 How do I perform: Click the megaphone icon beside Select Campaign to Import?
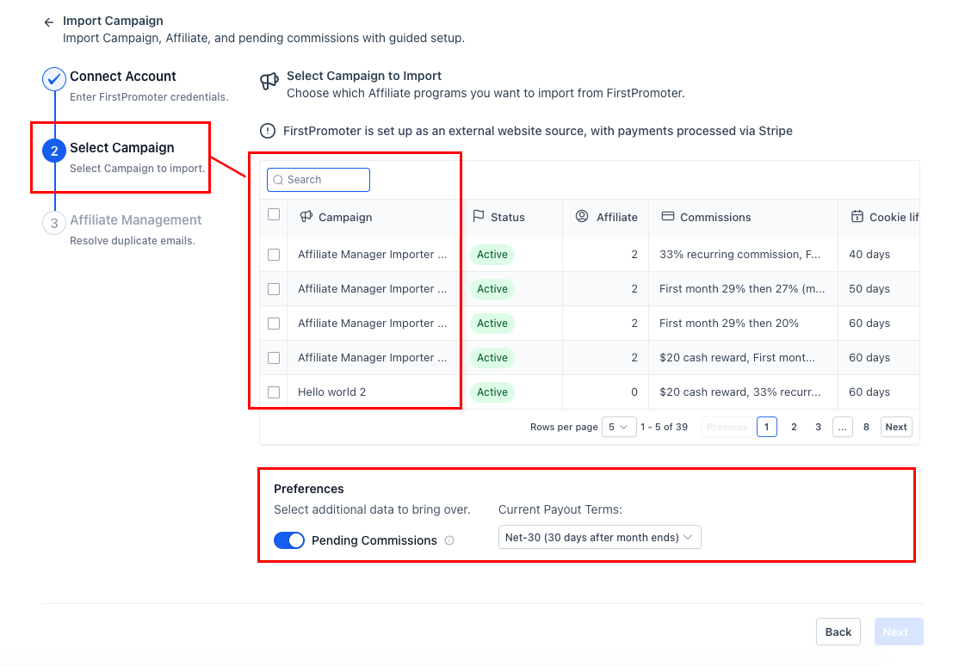tap(269, 81)
